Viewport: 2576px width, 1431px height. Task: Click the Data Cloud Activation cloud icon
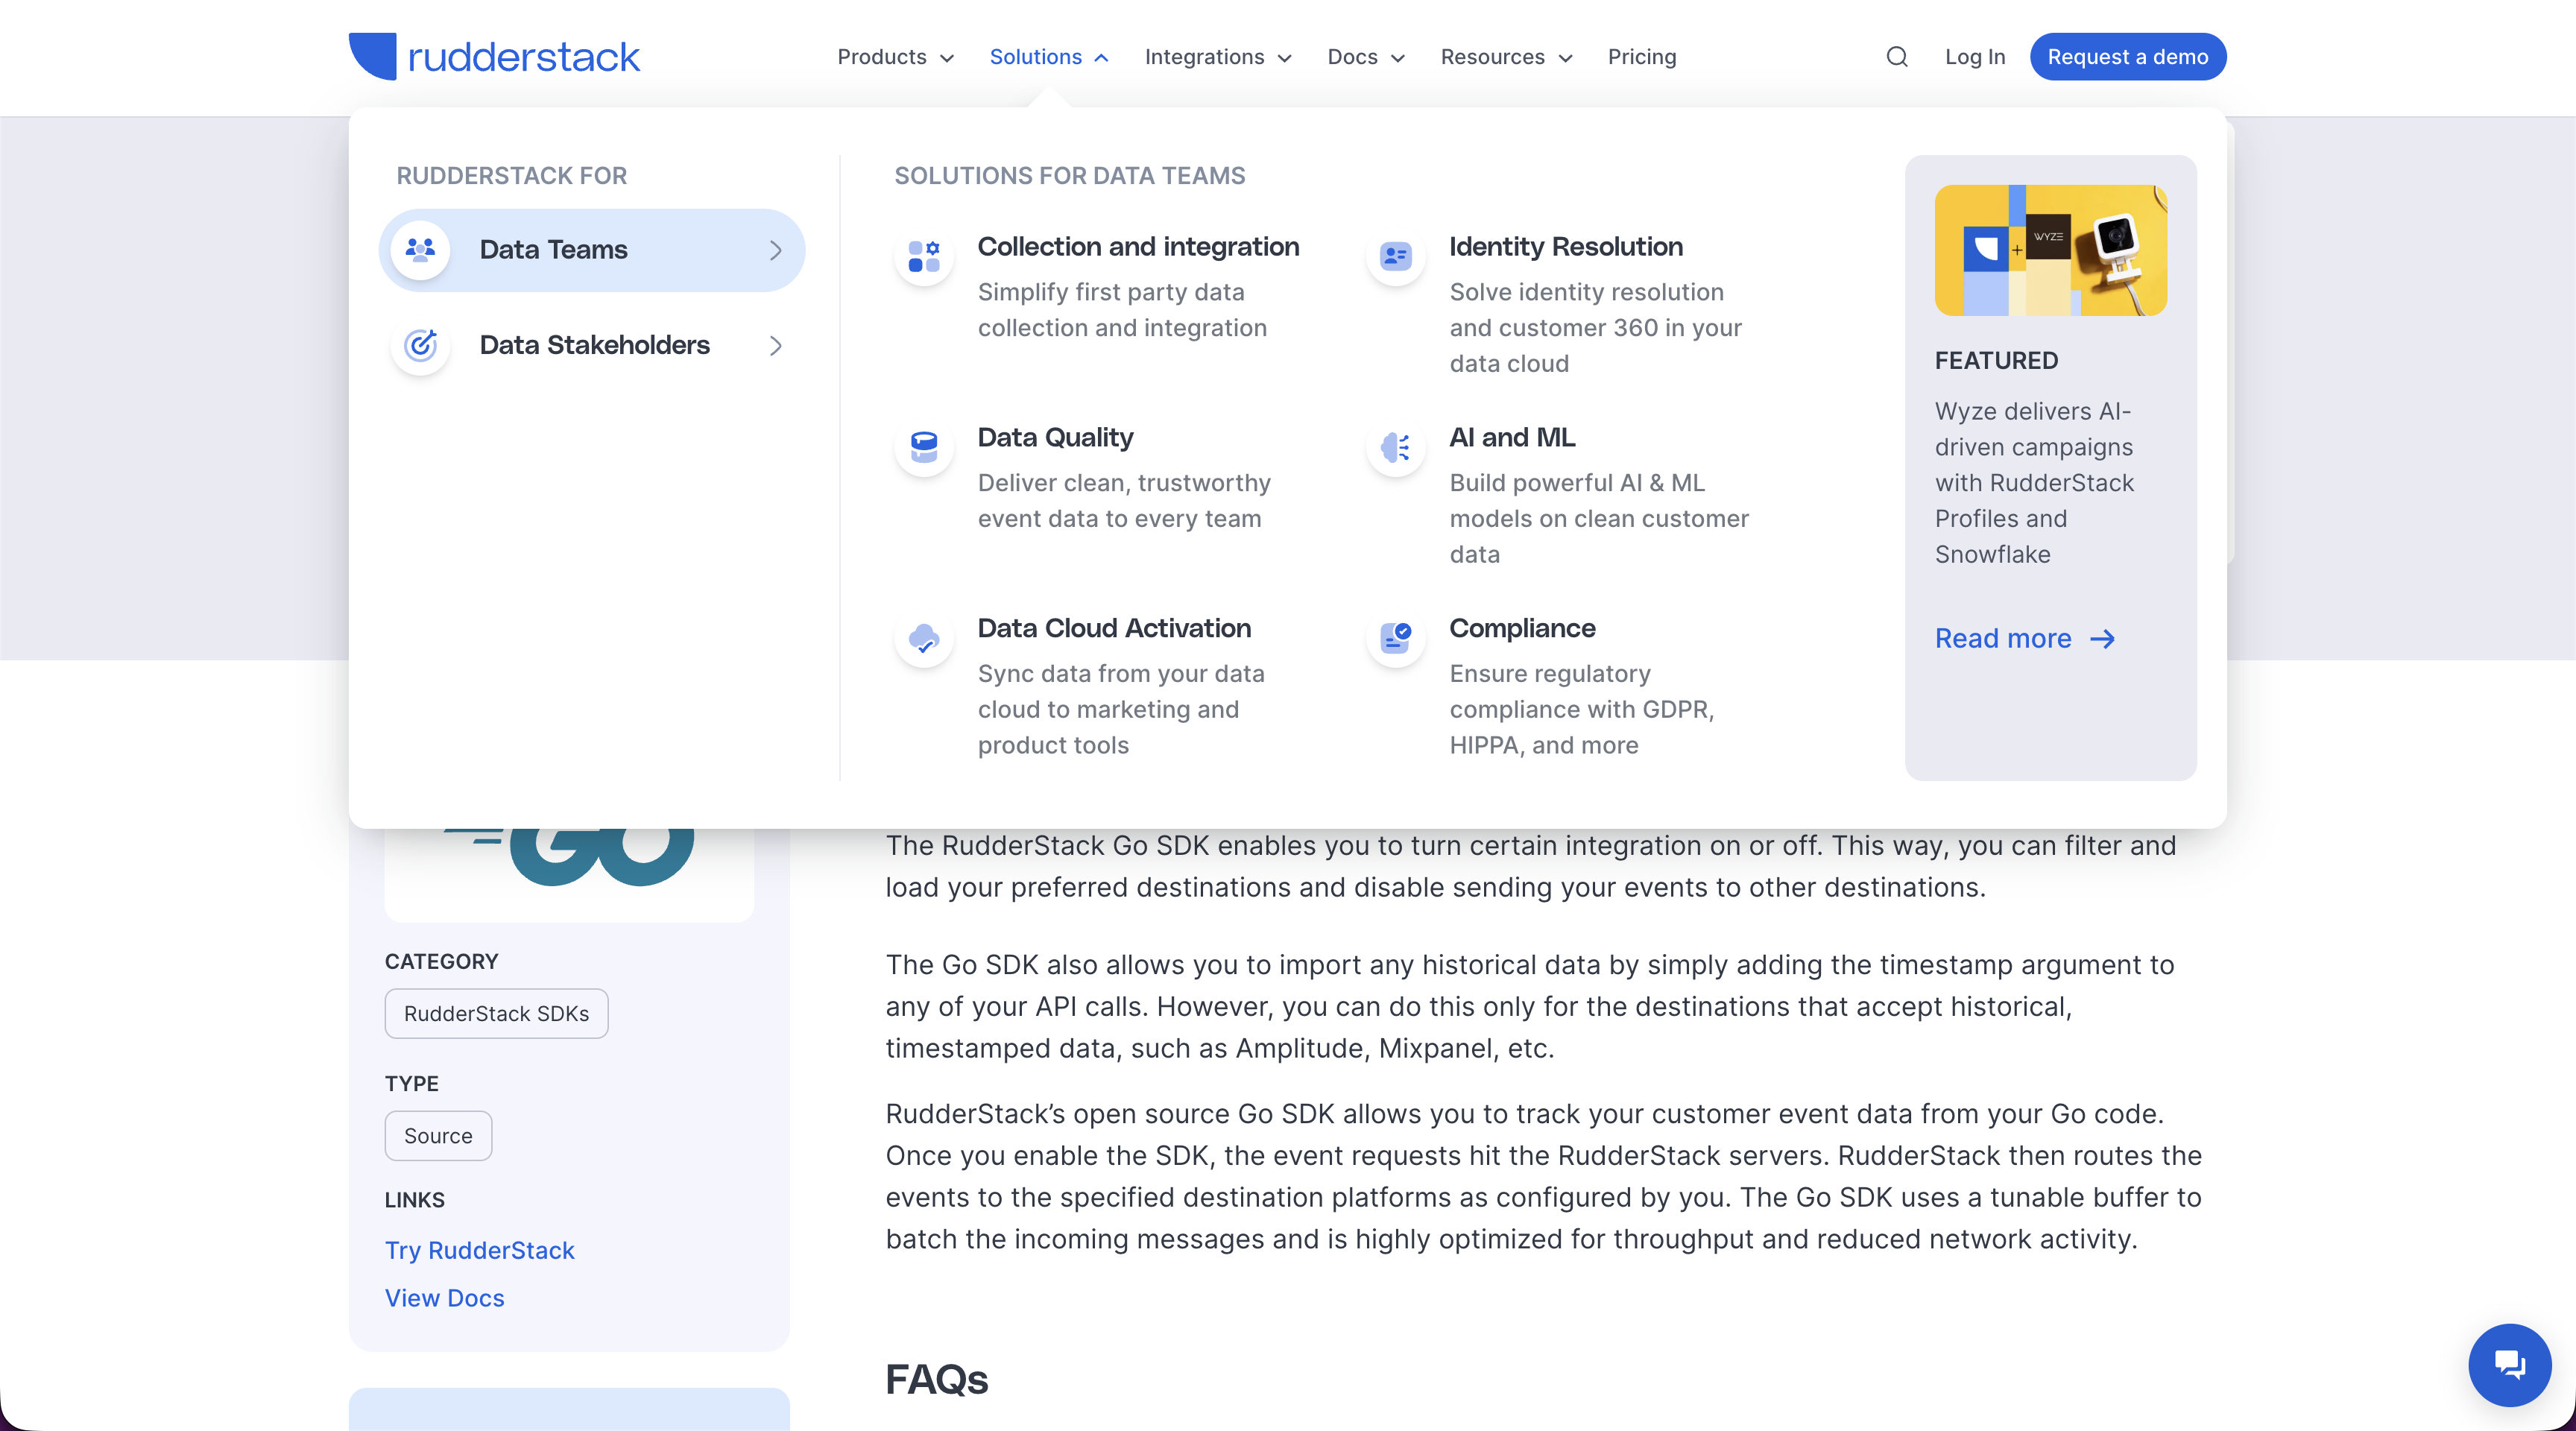coord(923,638)
